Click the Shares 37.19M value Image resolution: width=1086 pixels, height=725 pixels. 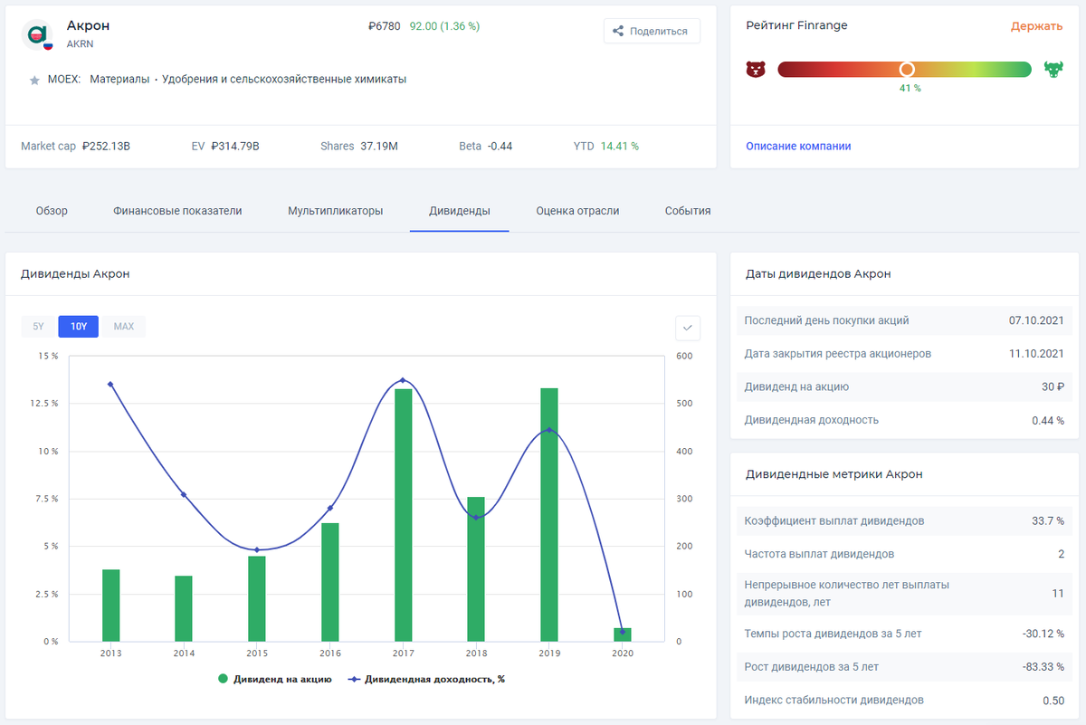click(x=379, y=146)
